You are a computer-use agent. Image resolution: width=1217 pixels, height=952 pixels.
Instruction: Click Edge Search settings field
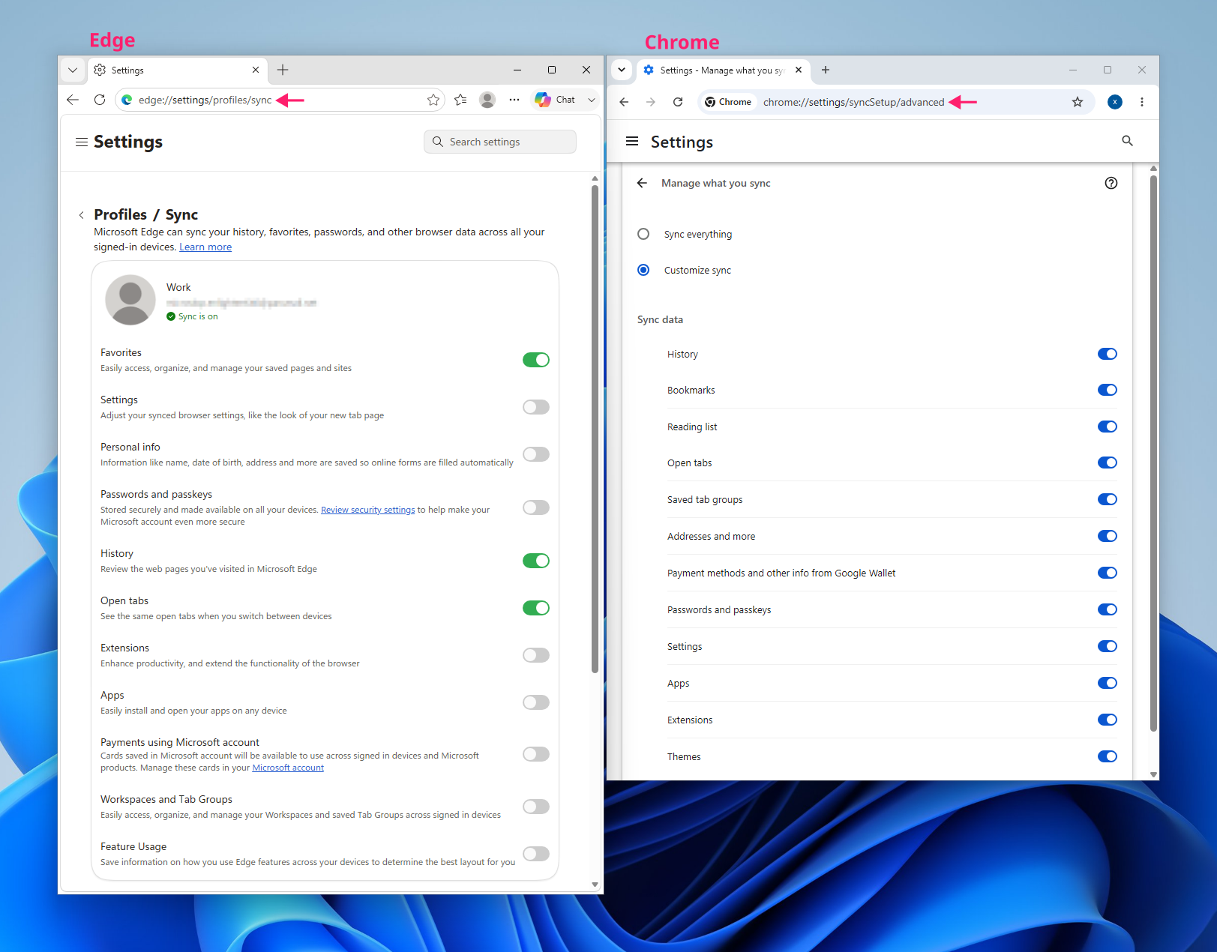[500, 142]
